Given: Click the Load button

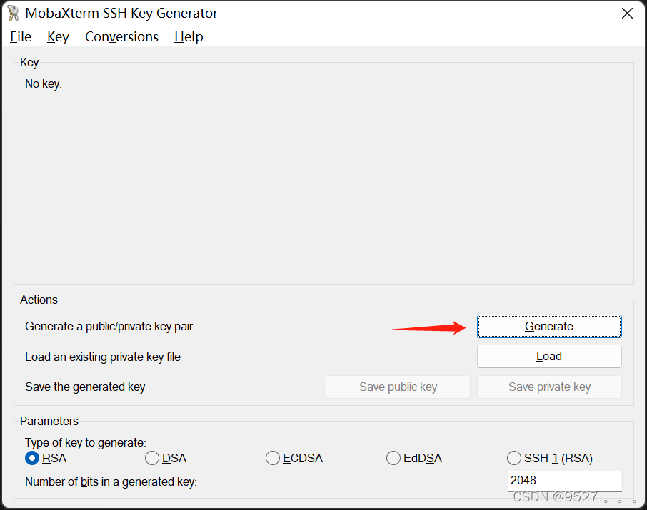Looking at the screenshot, I should pos(548,356).
